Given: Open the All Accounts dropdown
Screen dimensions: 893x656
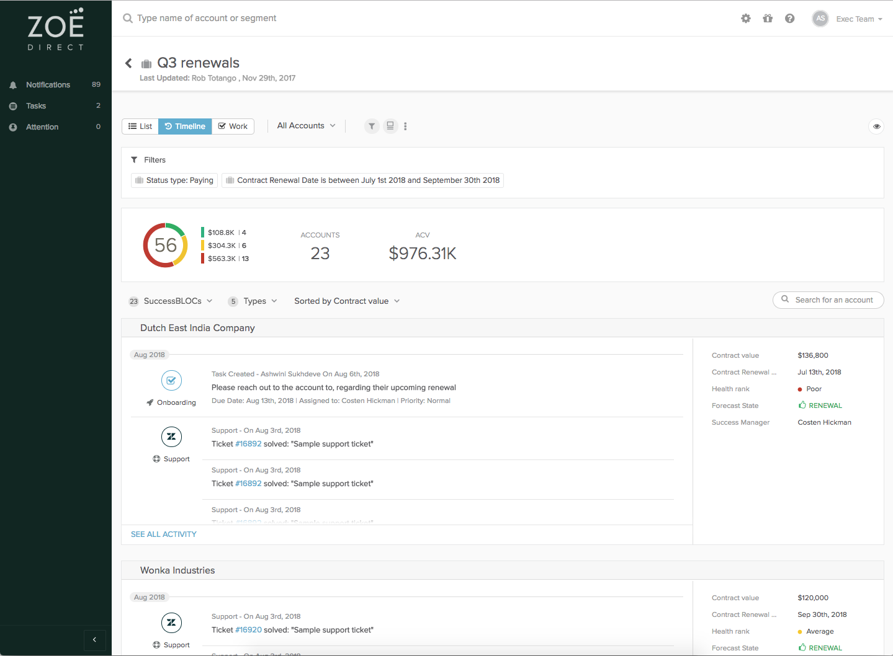Looking at the screenshot, I should (307, 126).
